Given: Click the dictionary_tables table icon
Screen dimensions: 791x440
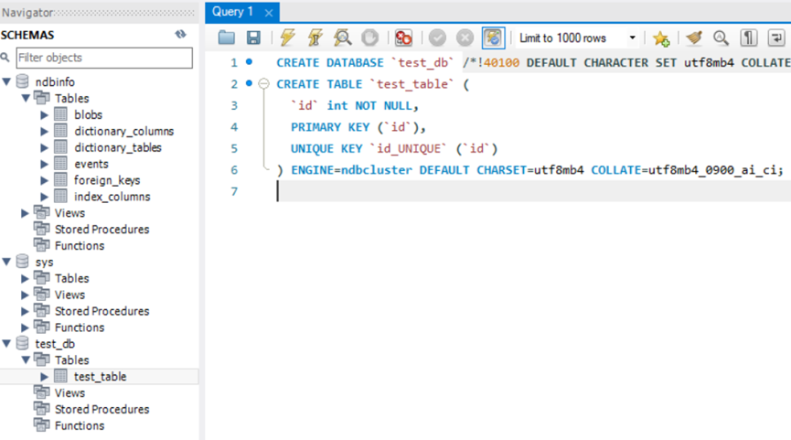Looking at the screenshot, I should coord(60,147).
